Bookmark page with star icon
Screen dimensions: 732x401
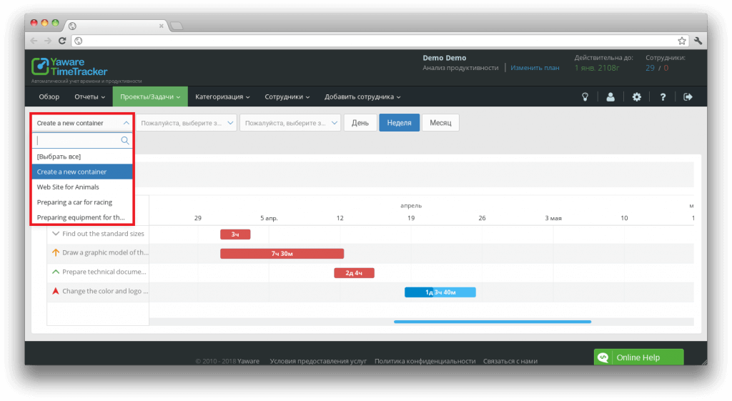681,41
